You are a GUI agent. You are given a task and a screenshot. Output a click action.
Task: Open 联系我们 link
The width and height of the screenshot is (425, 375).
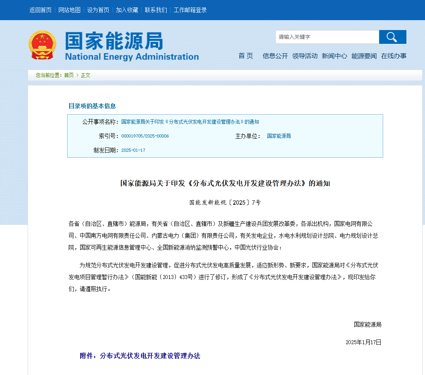click(x=156, y=10)
